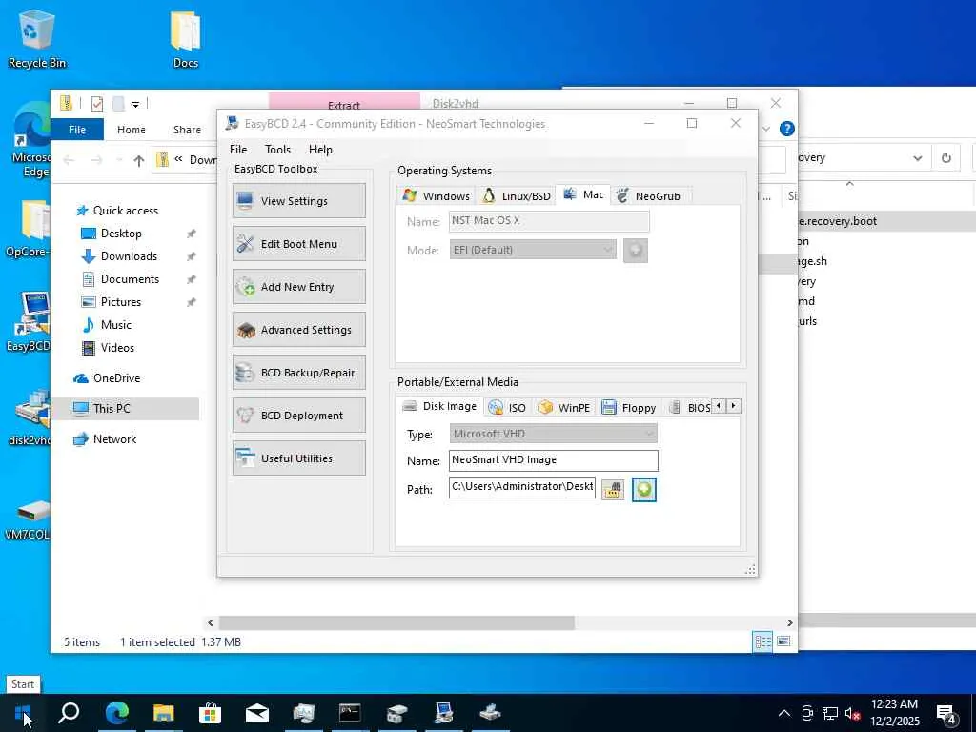
Task: Open File Explorer from taskbar
Action: (x=164, y=713)
